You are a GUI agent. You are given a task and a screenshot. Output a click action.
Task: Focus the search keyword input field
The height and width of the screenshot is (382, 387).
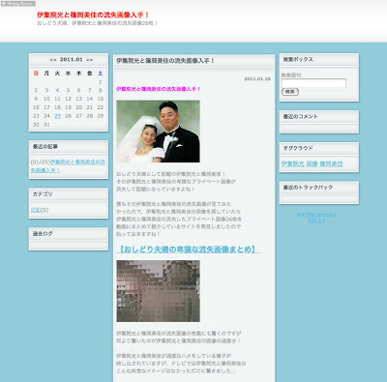pyautogui.click(x=313, y=83)
